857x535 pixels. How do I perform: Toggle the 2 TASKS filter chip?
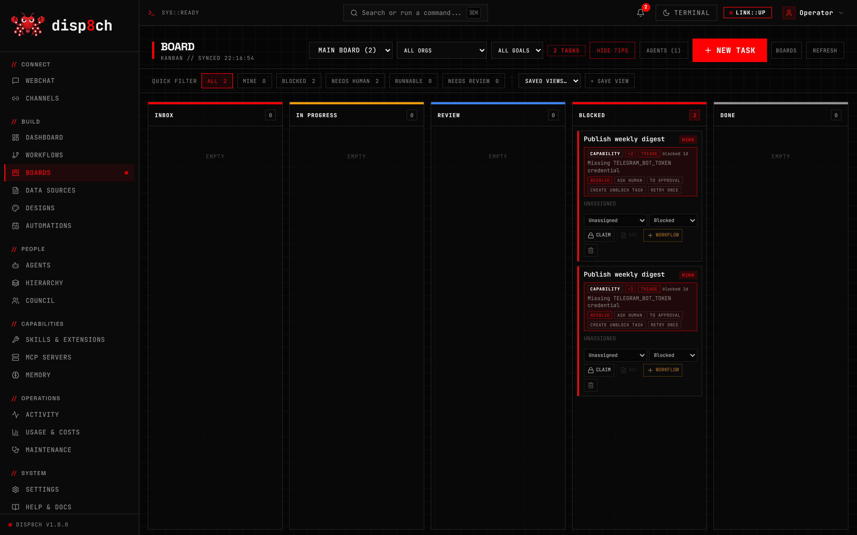[566, 51]
